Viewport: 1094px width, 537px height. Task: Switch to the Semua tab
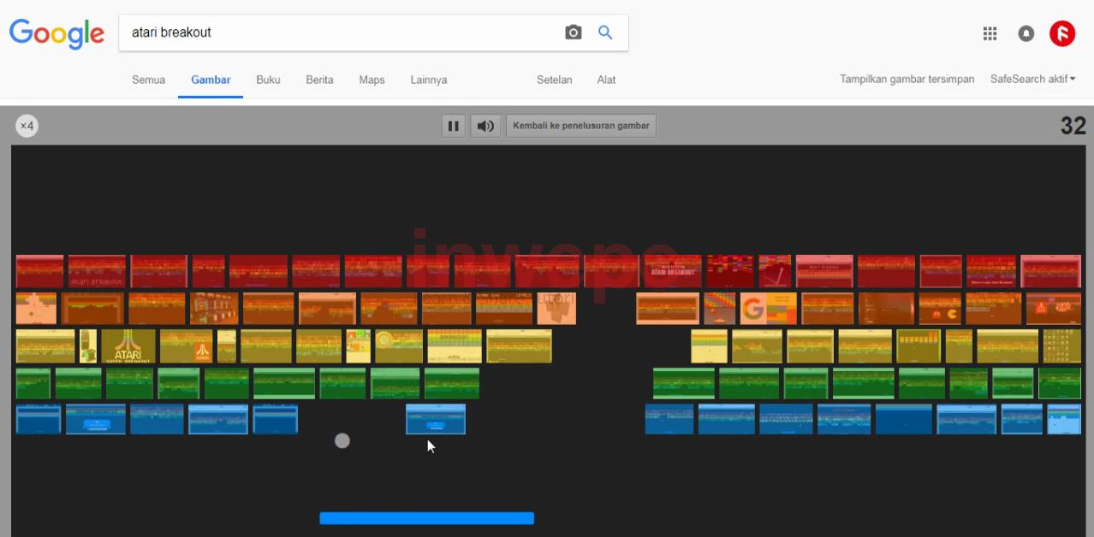(x=148, y=80)
